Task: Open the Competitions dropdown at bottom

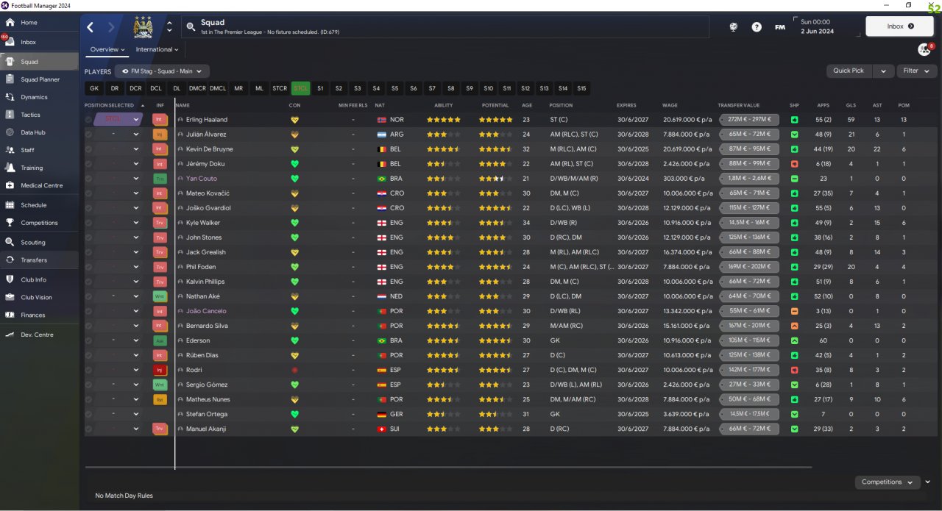Action: click(888, 482)
